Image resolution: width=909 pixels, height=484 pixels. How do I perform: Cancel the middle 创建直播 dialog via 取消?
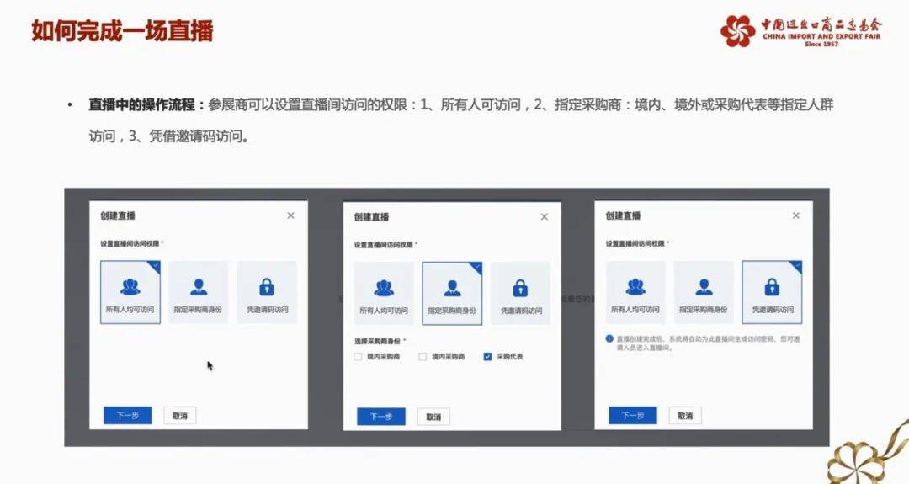pyautogui.click(x=433, y=417)
